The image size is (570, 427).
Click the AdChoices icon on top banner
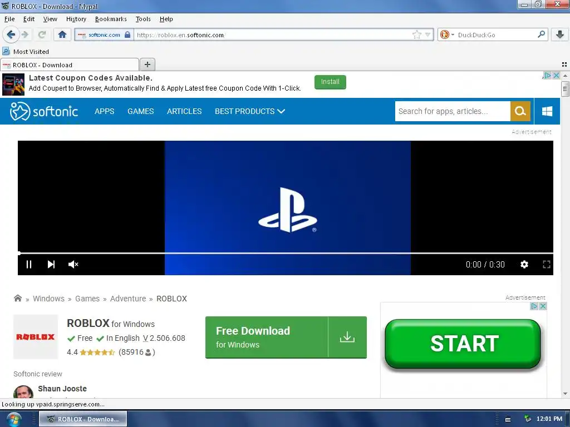(x=548, y=76)
